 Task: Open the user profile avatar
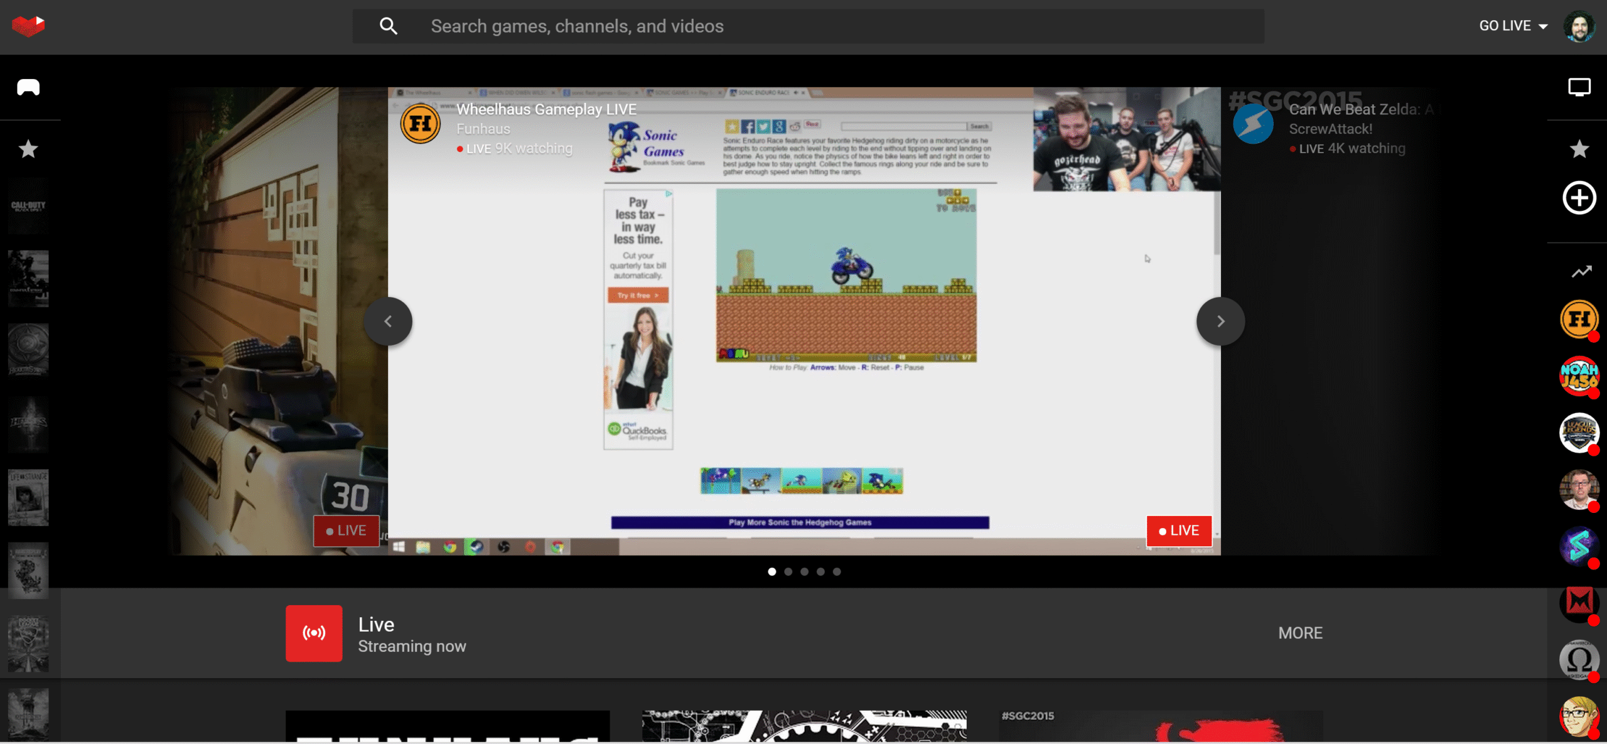[1579, 26]
